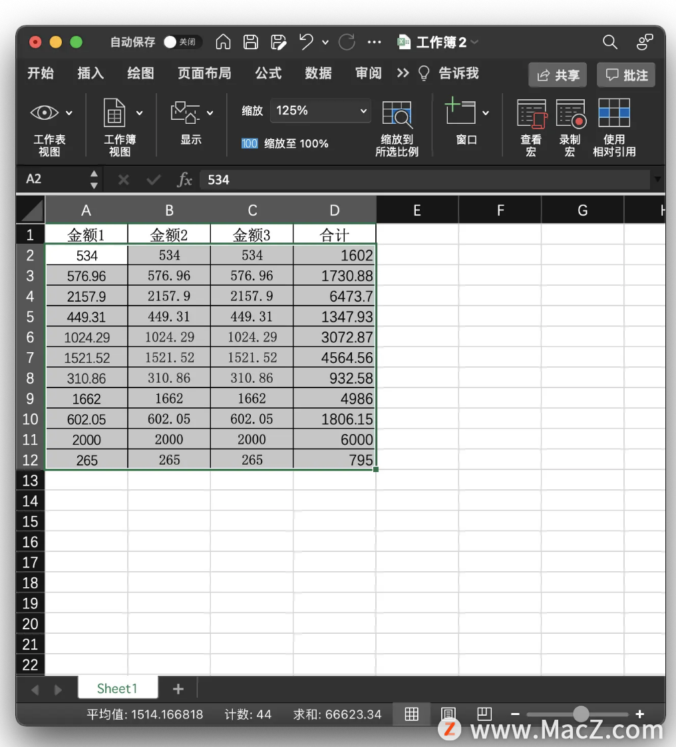Open the more options ellipsis
676x747 pixels.
coord(374,43)
